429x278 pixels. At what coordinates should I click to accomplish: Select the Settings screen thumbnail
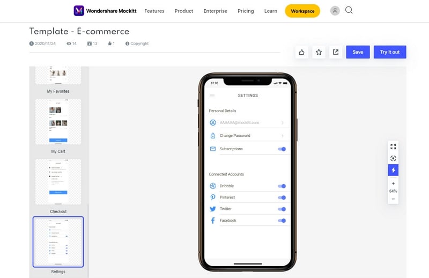click(58, 242)
